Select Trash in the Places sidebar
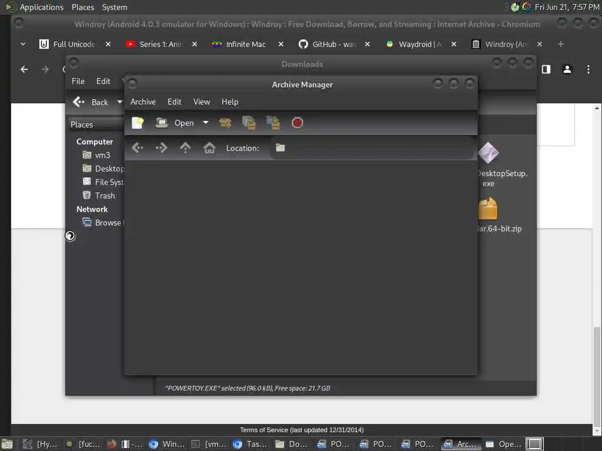The height and width of the screenshot is (451, 602). point(99,195)
